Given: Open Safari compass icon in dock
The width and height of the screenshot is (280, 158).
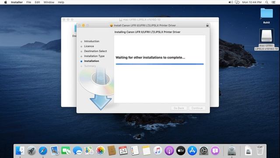Looking at the screenshot, I should (x=43, y=151).
